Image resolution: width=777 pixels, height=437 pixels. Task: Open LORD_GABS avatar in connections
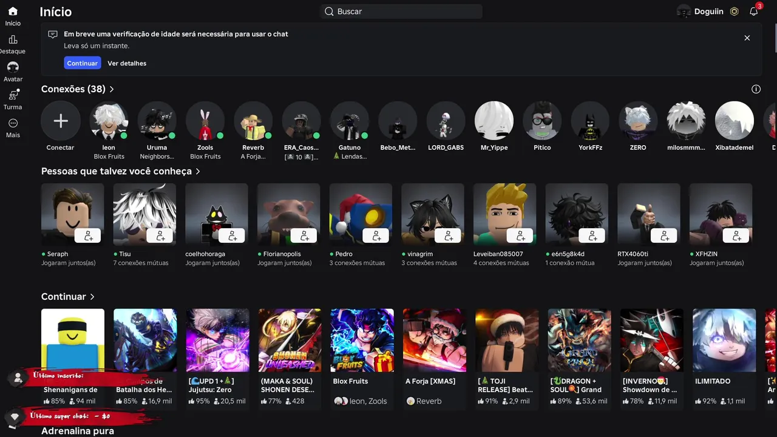(x=446, y=121)
